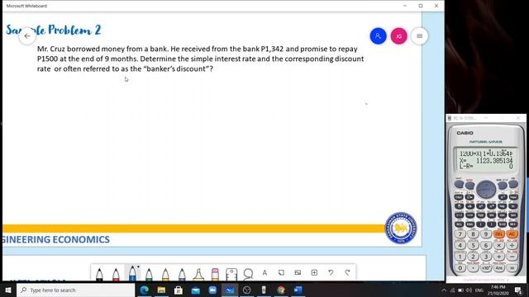The image size is (529, 297).
Task: Open the Windows Start menu
Action: [8, 290]
